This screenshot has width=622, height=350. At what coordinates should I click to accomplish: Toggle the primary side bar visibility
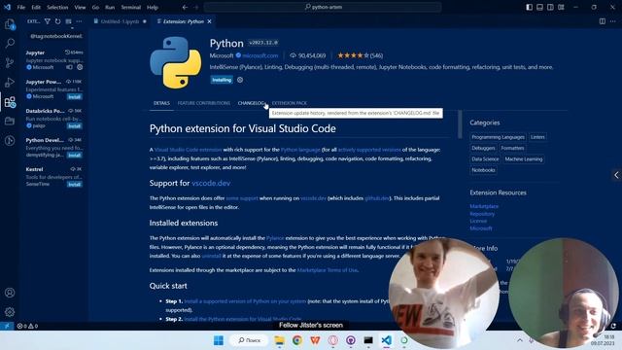pyautogui.click(x=529, y=7)
